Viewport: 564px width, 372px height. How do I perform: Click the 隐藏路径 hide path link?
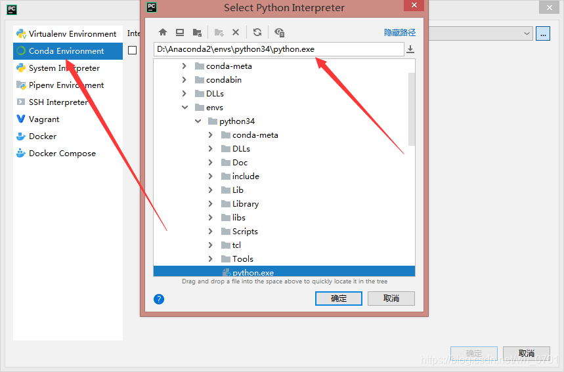pyautogui.click(x=400, y=32)
